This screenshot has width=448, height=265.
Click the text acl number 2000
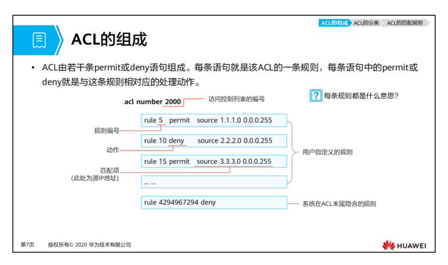[x=152, y=102]
